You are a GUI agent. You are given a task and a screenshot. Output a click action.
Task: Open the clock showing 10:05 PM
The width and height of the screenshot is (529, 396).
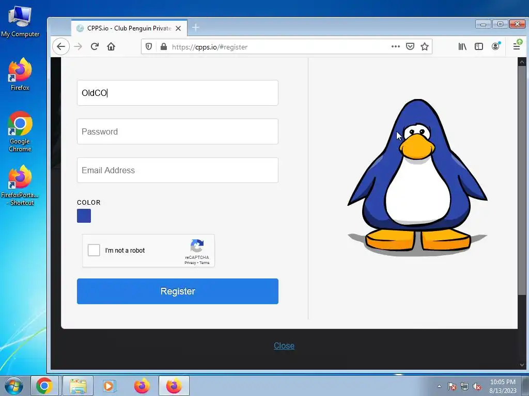pos(503,386)
